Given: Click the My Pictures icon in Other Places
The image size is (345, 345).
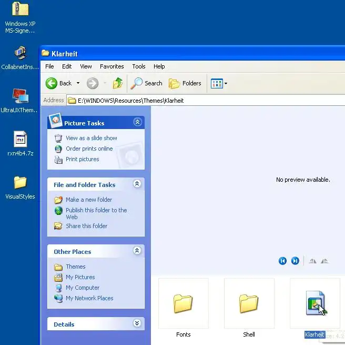Looking at the screenshot, I should point(58,278).
